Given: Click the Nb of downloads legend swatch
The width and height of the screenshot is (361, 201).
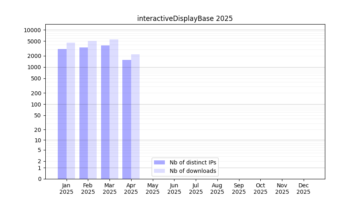Looking at the screenshot, I should click(x=159, y=171).
